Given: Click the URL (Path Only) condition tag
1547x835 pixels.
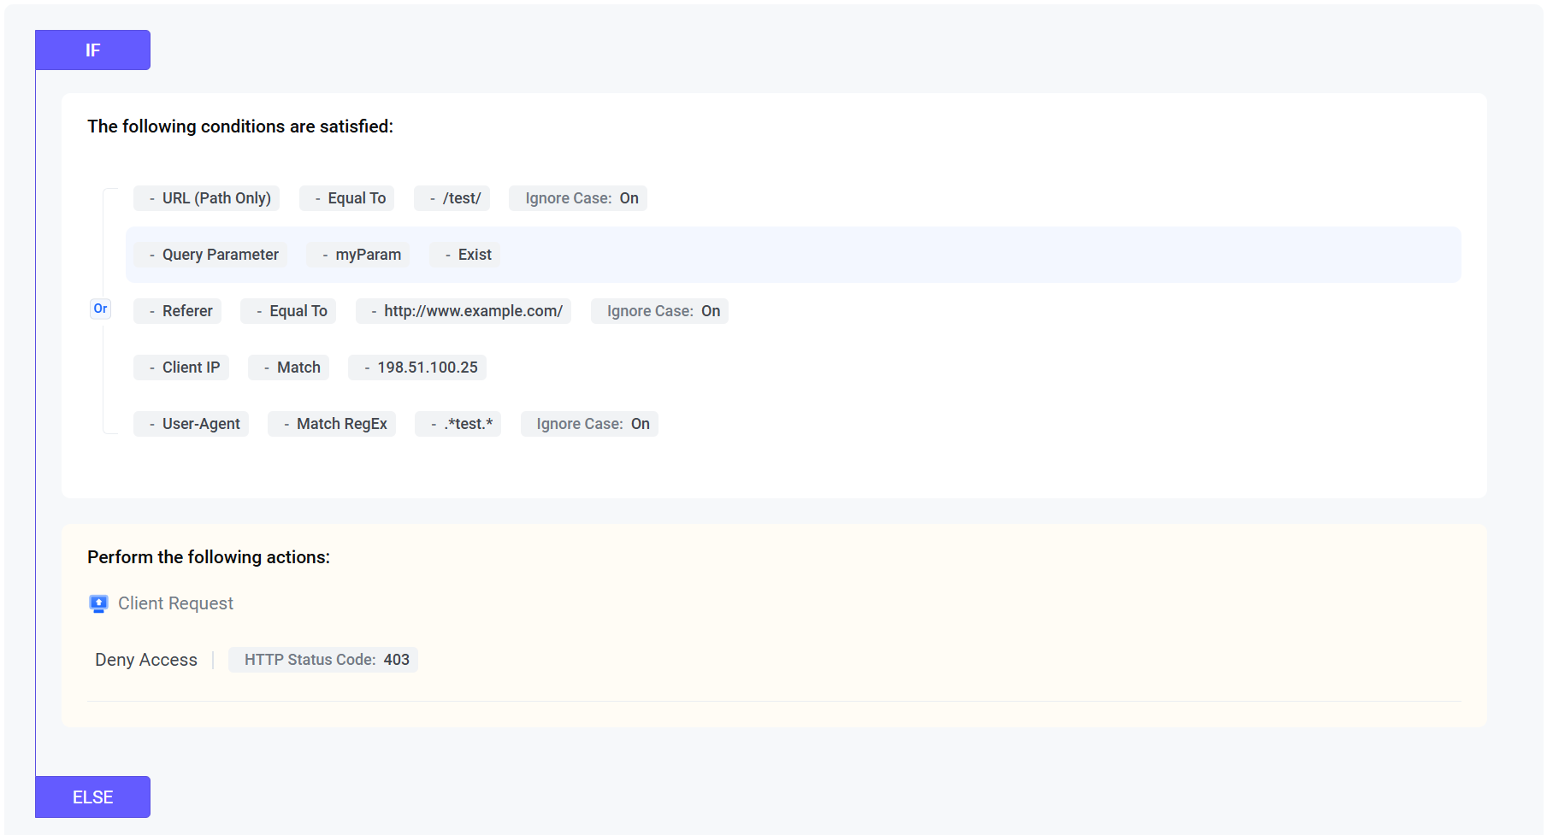Looking at the screenshot, I should [206, 198].
